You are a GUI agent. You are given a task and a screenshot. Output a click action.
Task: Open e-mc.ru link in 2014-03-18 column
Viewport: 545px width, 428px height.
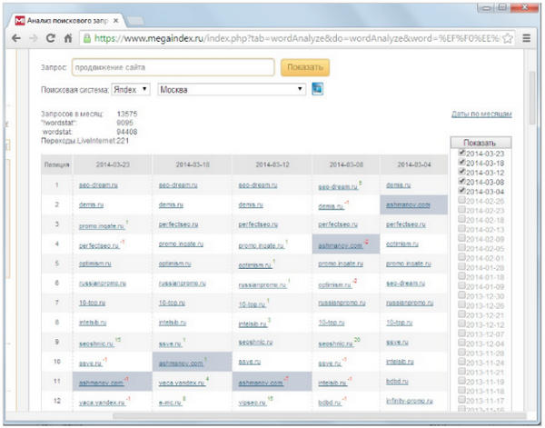(170, 403)
